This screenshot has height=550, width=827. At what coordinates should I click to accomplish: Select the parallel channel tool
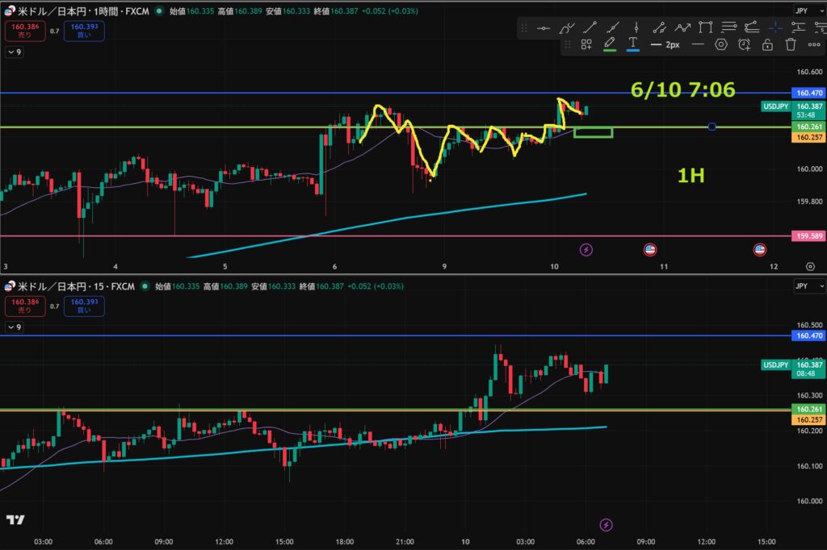tap(659, 27)
